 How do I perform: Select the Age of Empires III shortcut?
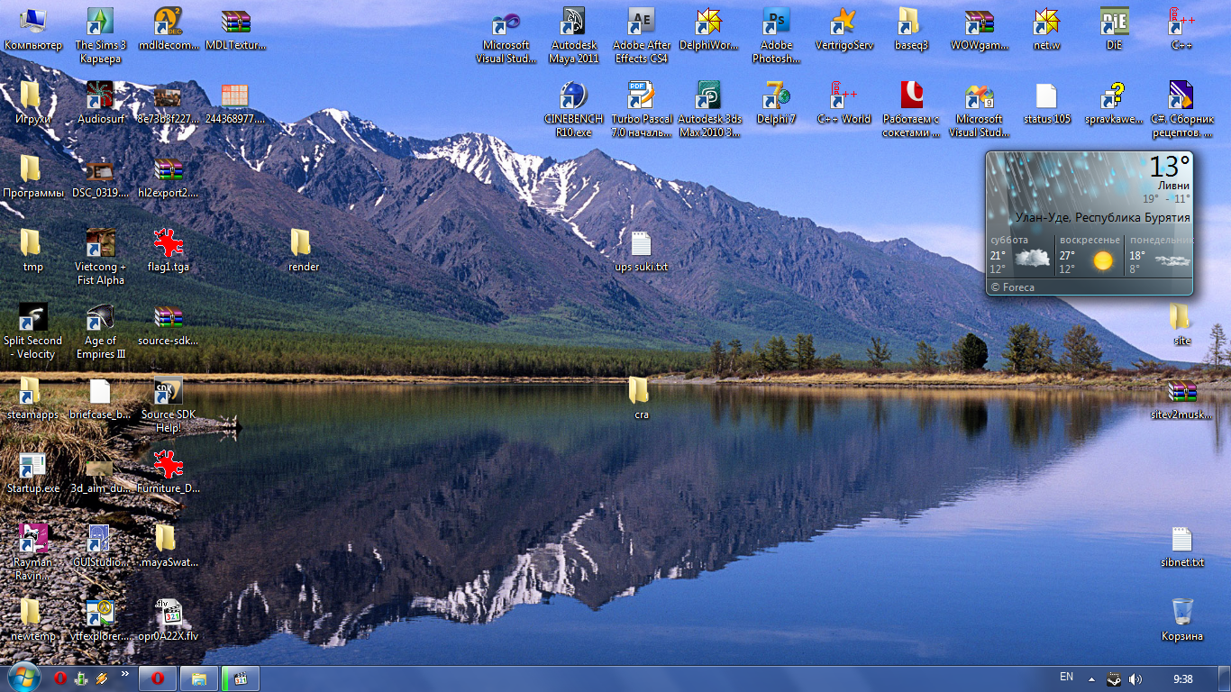[x=100, y=318]
